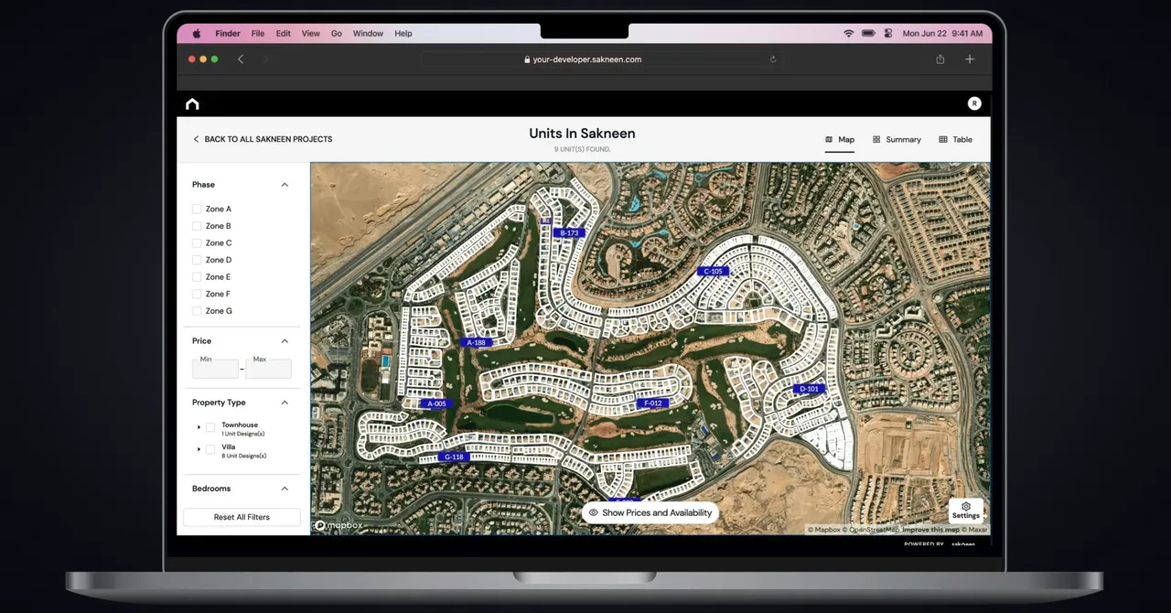Open map Settings gear button
Viewport: 1171px width, 613px height.
pyautogui.click(x=966, y=511)
